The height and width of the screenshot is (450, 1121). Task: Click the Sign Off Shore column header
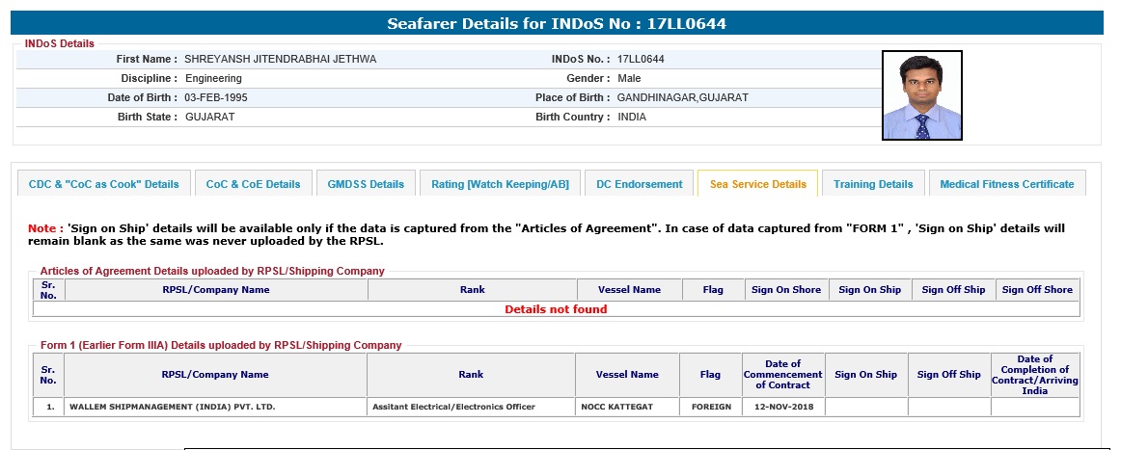(x=1037, y=290)
